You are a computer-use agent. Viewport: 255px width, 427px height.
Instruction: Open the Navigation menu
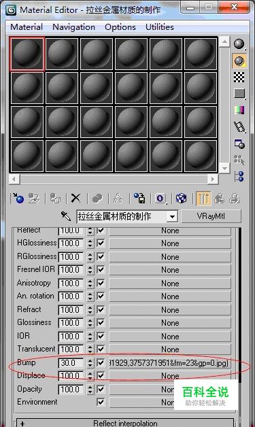(74, 27)
